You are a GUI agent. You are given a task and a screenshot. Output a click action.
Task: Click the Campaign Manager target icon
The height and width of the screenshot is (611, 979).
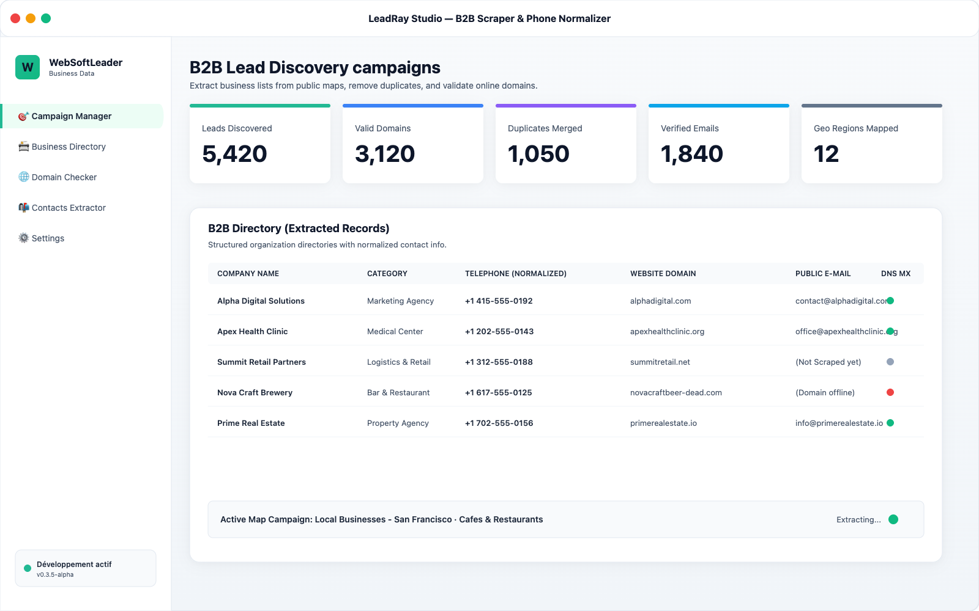[23, 116]
